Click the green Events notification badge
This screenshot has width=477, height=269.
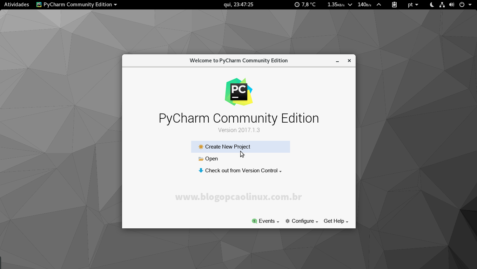254,221
